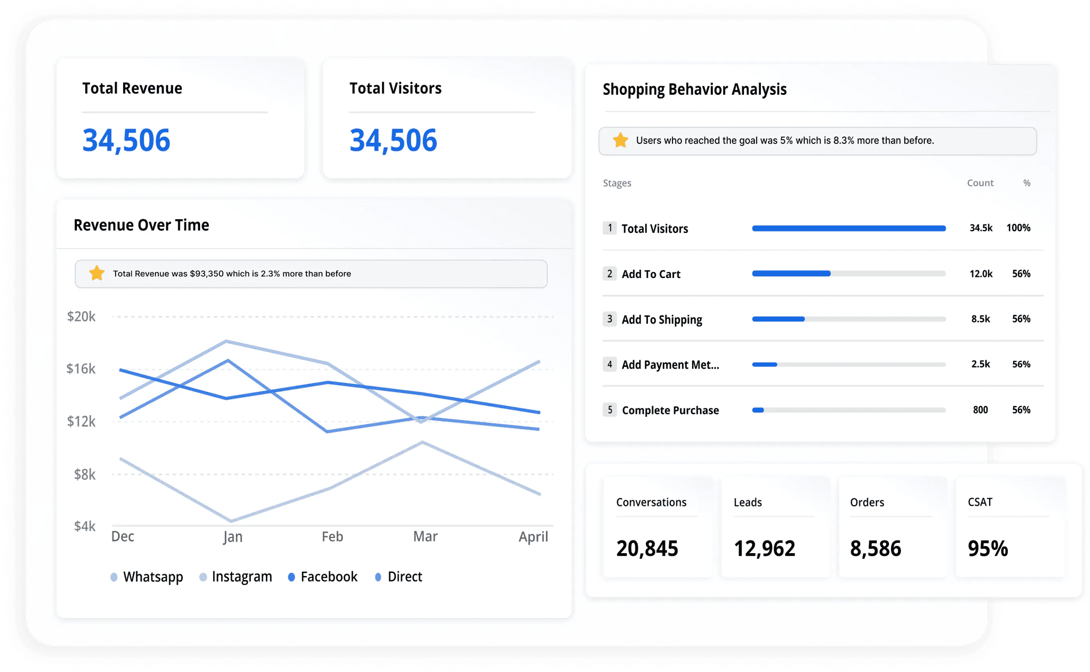Click the Total Visitors funnel row
This screenshot has width=1090, height=672.
point(818,228)
